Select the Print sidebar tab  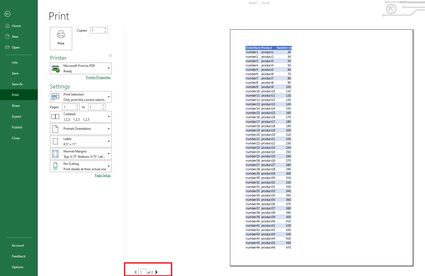click(x=19, y=95)
